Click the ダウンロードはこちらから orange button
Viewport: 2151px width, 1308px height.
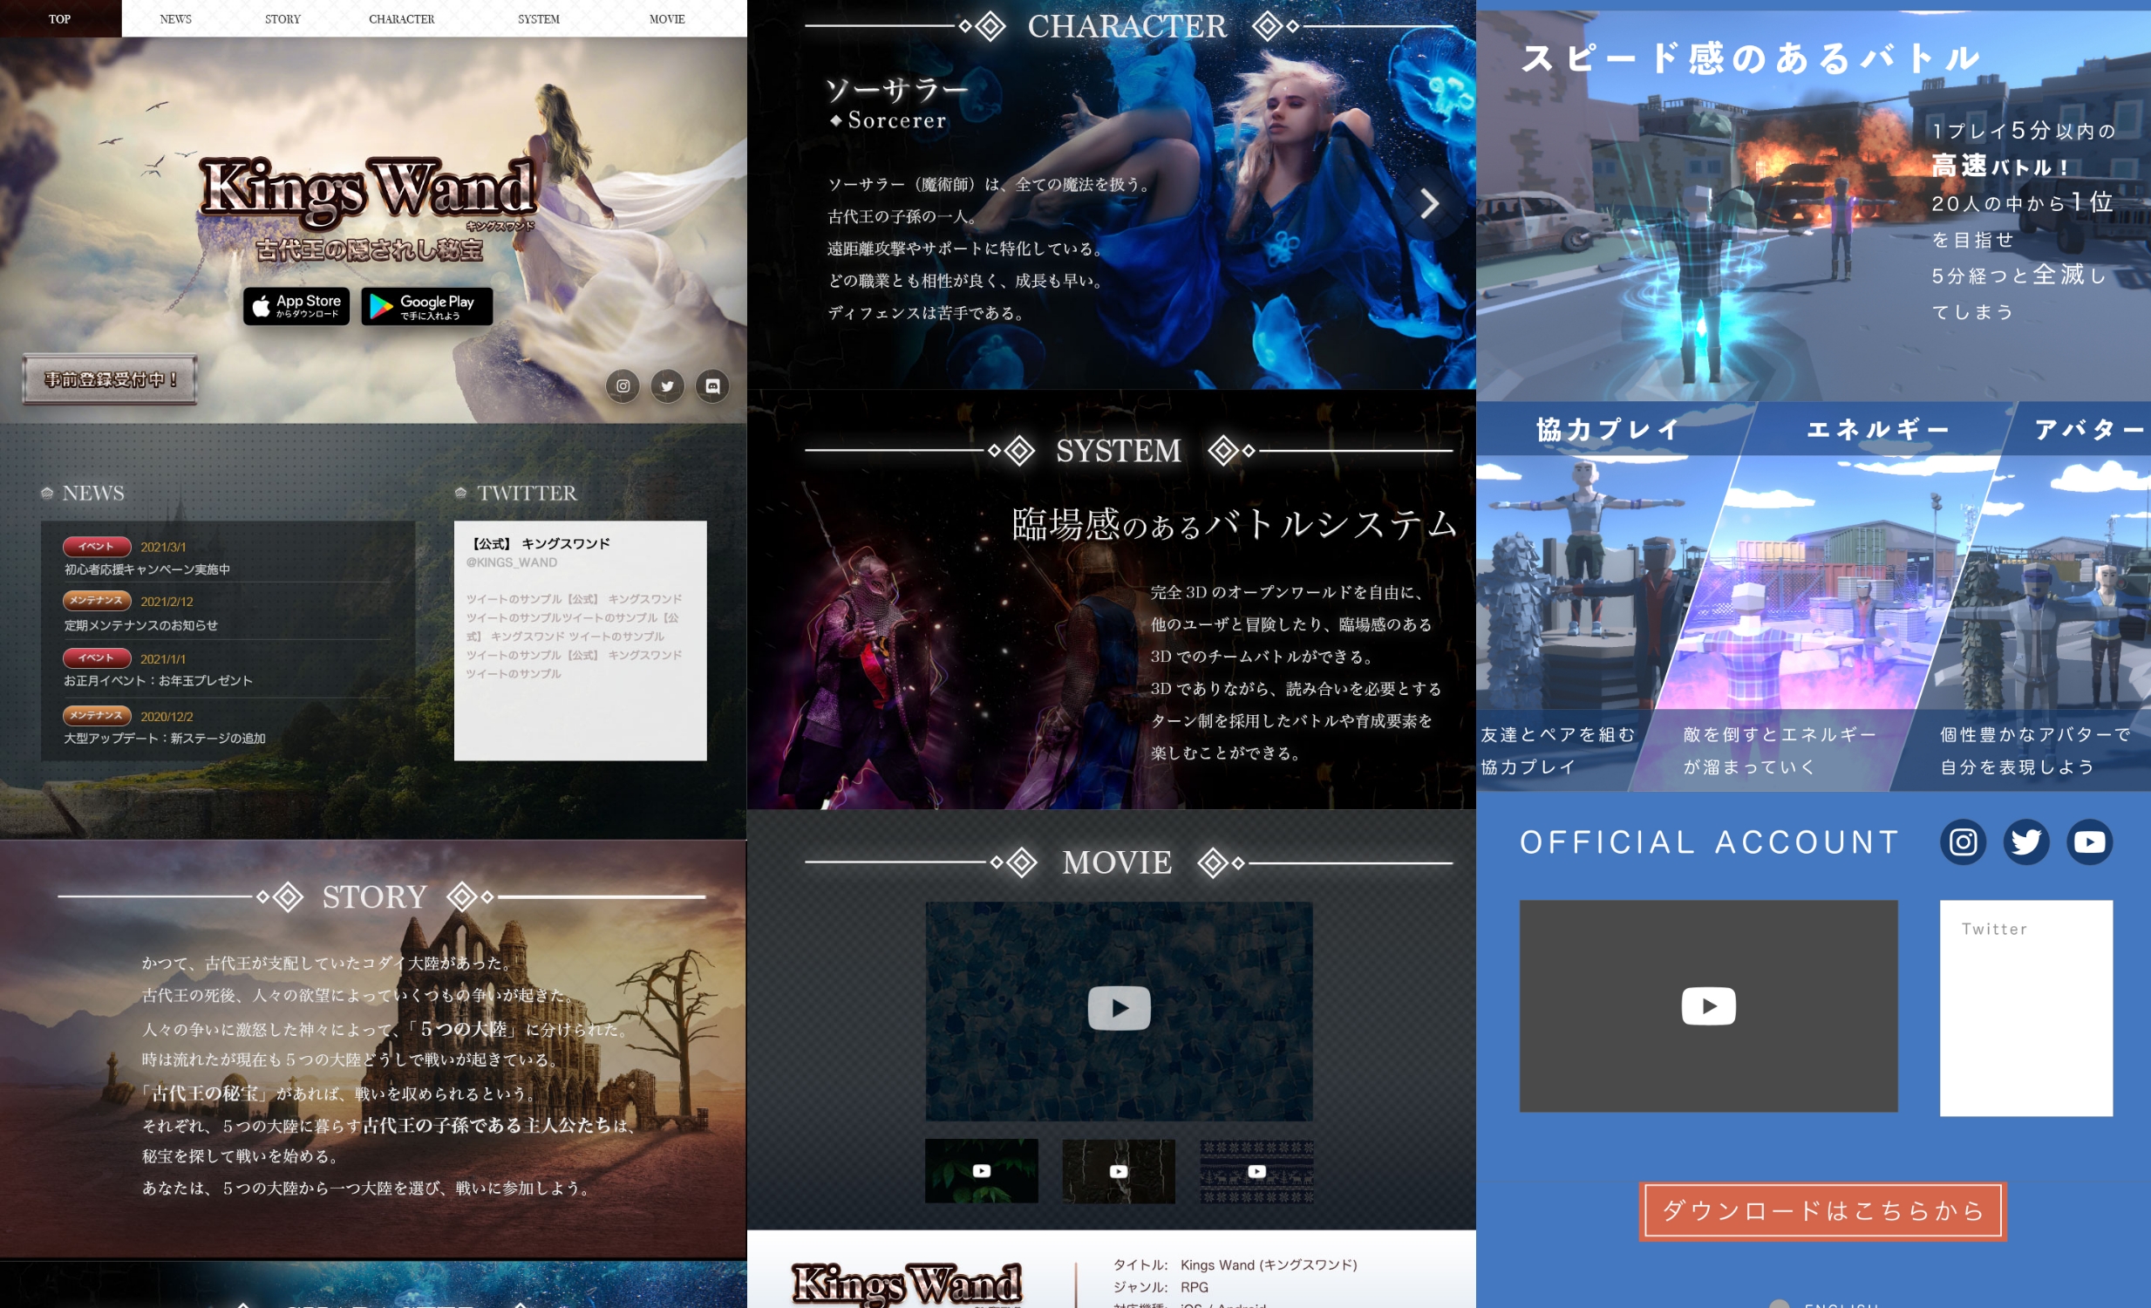tap(1823, 1211)
